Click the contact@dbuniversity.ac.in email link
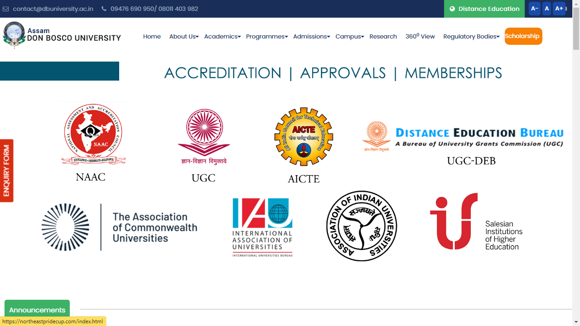This screenshot has width=580, height=326. pyautogui.click(x=53, y=9)
